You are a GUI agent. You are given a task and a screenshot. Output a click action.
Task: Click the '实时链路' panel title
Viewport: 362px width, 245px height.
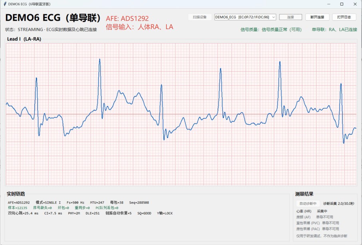pyautogui.click(x=16, y=194)
